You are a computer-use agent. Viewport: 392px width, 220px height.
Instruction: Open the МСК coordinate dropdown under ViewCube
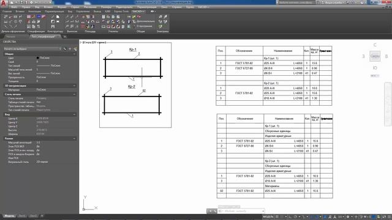click(x=375, y=76)
